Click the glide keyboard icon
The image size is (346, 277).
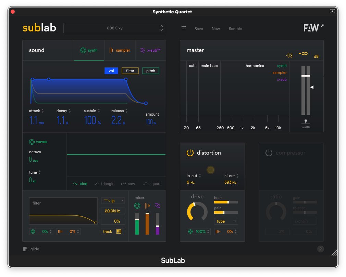click(26, 249)
